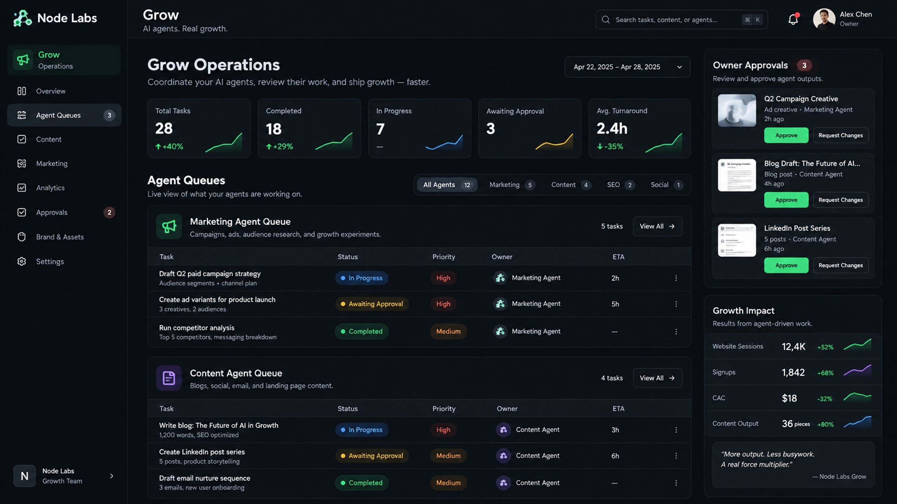Screen dimensions: 897x504
Task: Request changes on LinkedIn Post Series
Action: (x=841, y=265)
